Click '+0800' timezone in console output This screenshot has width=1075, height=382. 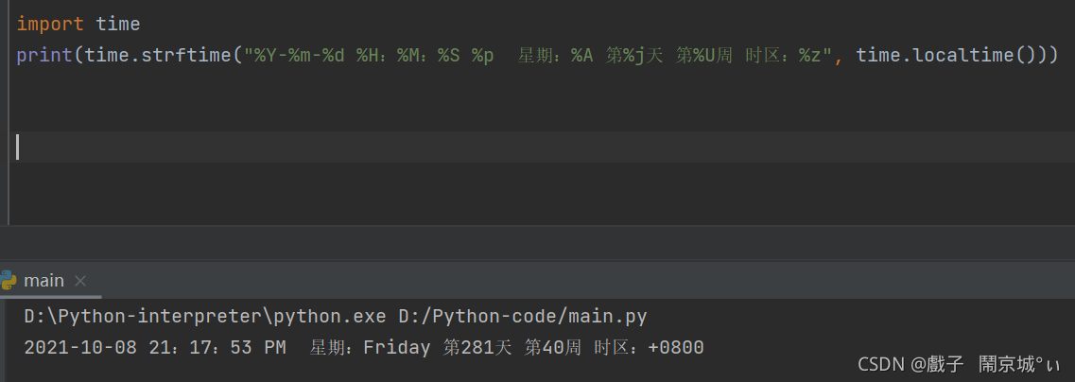coord(675,348)
